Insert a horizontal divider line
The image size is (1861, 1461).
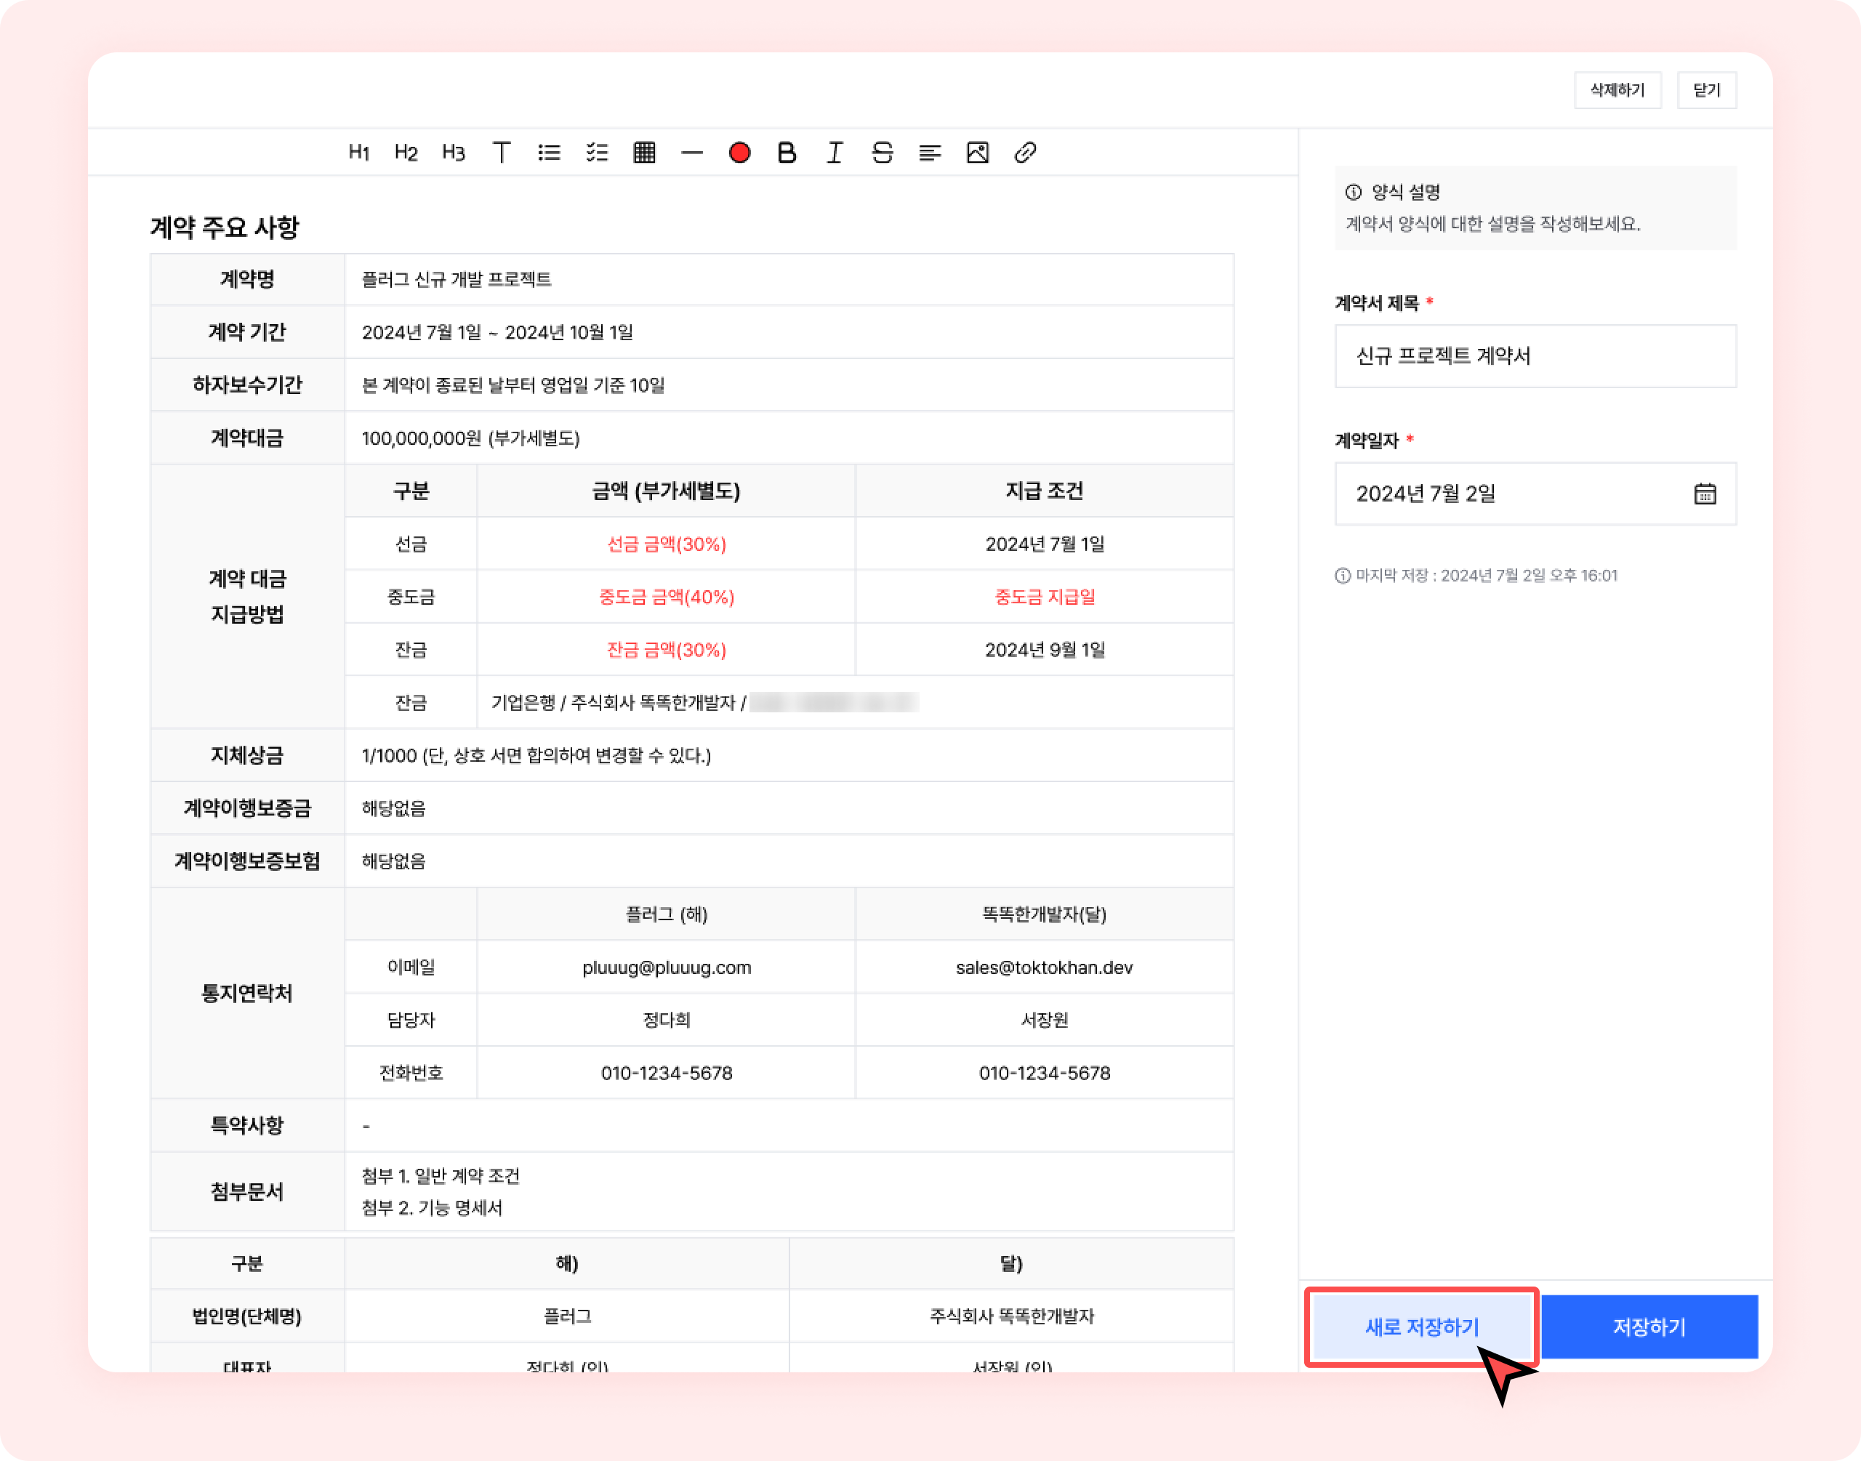[692, 153]
